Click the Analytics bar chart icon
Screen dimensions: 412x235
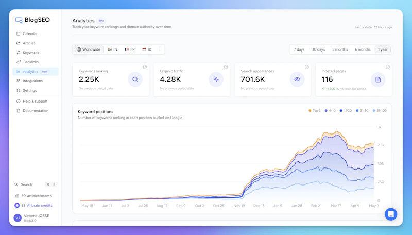pos(18,72)
